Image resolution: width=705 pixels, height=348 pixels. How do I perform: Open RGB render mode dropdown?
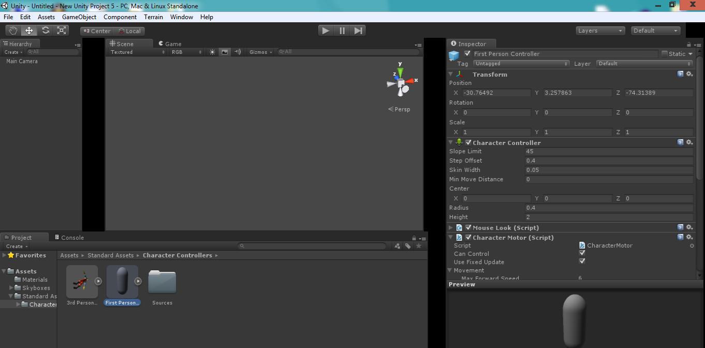tap(187, 52)
